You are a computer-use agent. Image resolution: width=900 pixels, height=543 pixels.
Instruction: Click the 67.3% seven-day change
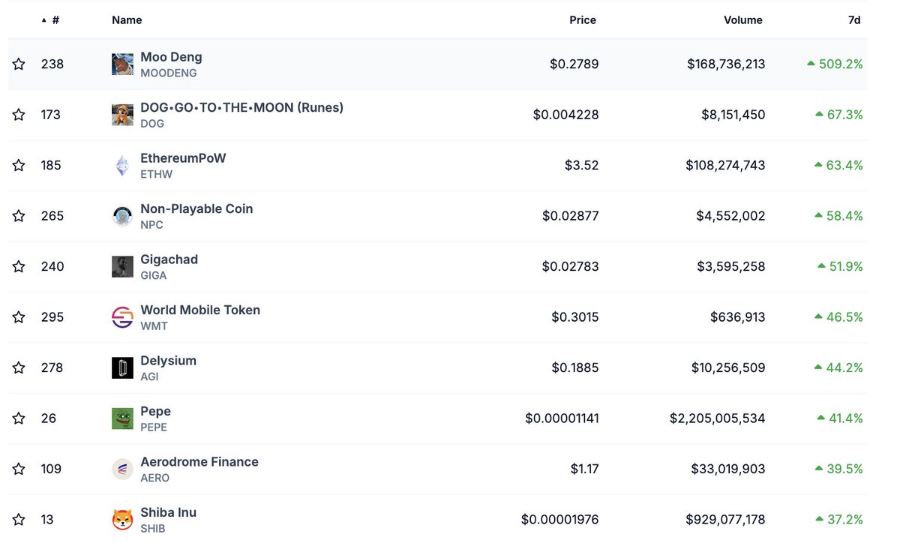[838, 115]
